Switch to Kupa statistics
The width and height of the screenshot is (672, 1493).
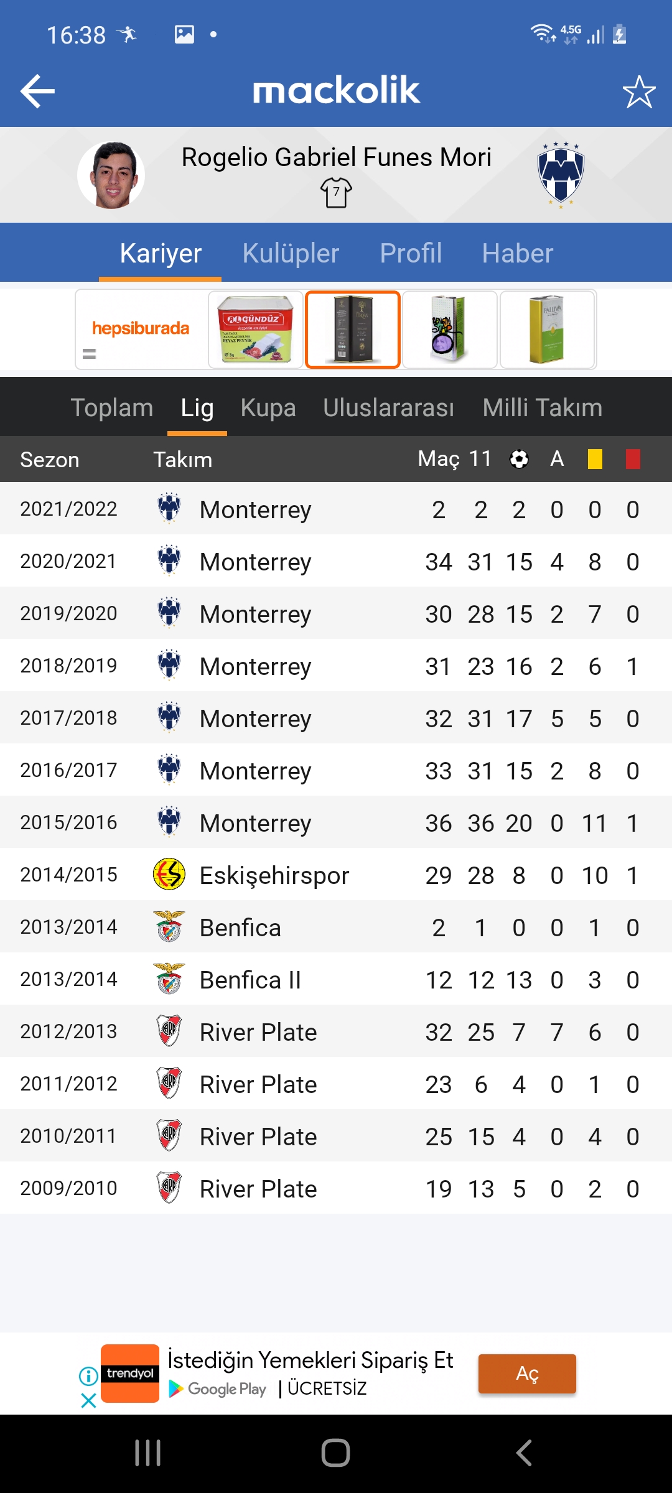(268, 407)
